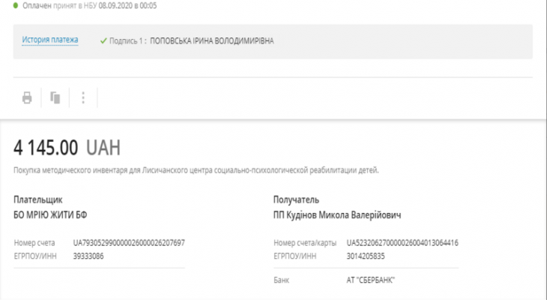547x300 pixels.
Task: Select signer name ПОПОВСЬКА ІРИНА ВОЛОДИМИРІВНА
Action: [x=212, y=40]
